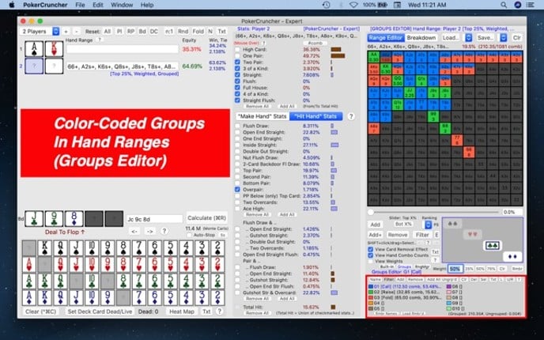
Task: Choose the diamonds suit pair in suit selector
Action: click(512, 257)
